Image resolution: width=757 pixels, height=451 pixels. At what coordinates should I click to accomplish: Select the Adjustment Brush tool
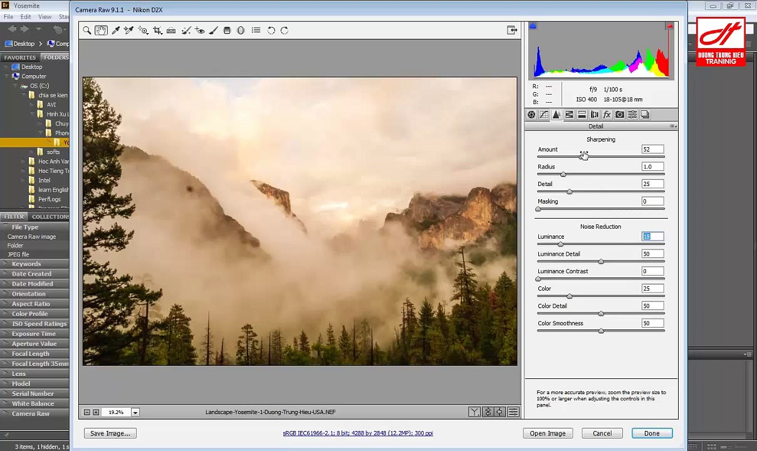(213, 30)
